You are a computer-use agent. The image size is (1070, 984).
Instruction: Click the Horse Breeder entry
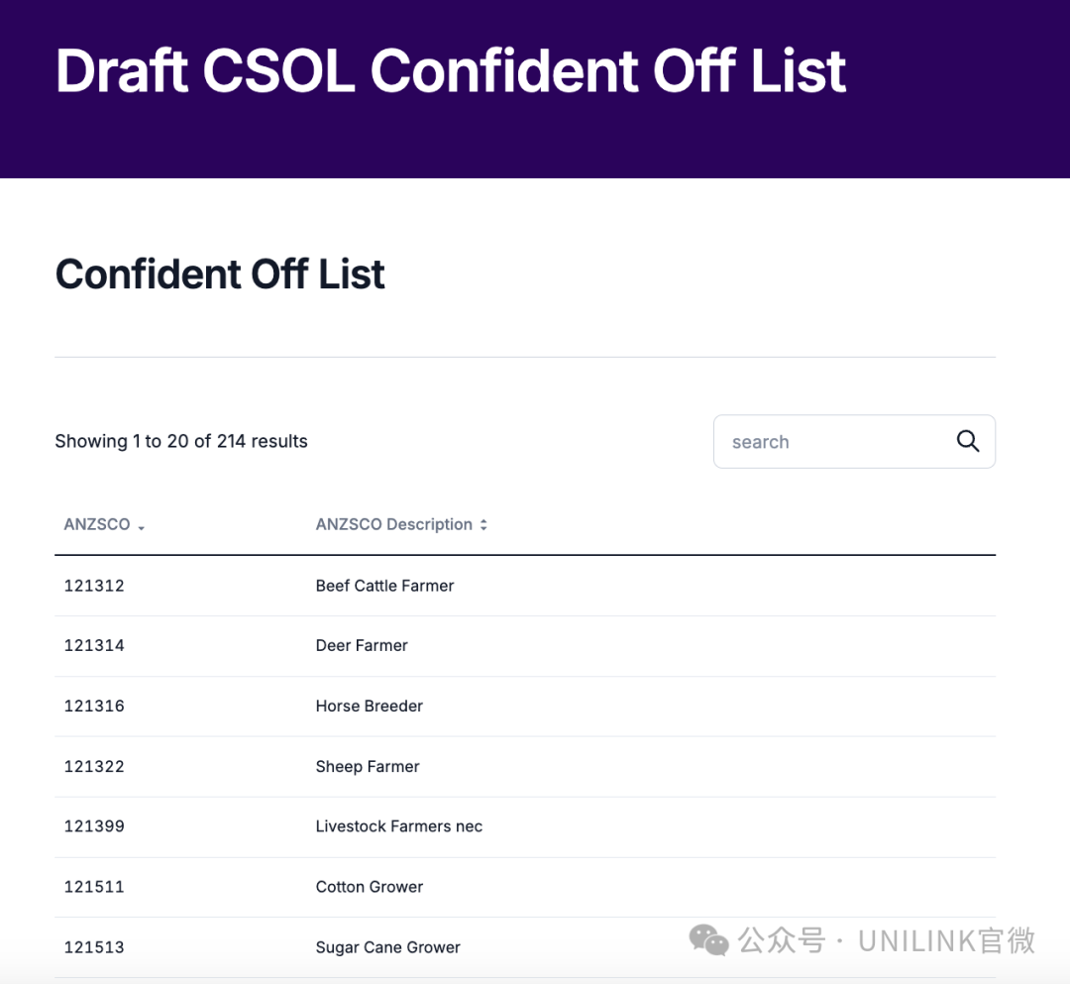369,706
